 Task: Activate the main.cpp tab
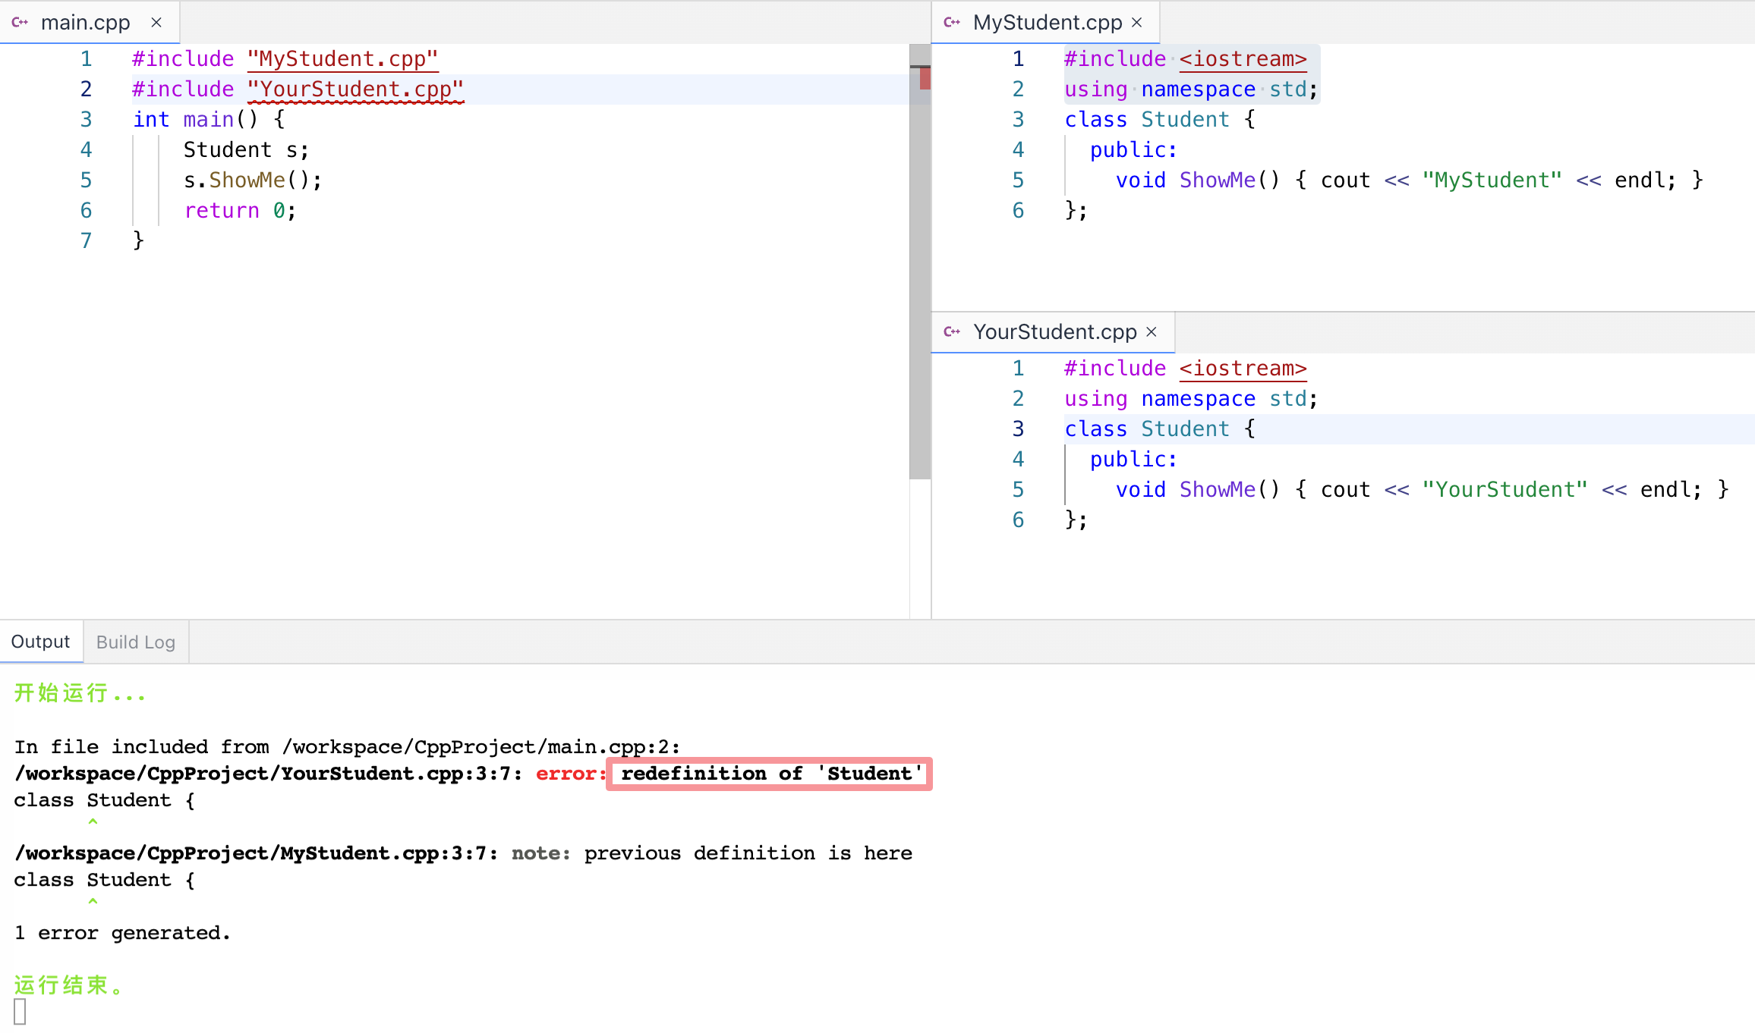tap(85, 23)
